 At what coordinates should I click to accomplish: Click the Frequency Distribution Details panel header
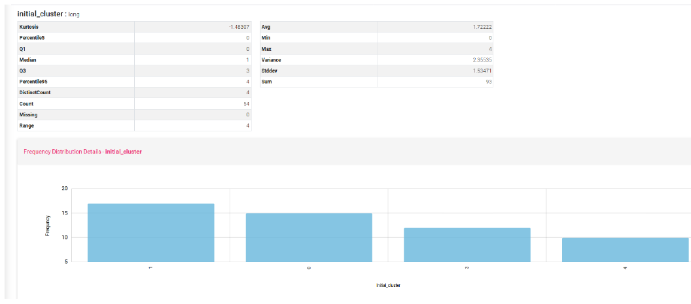pos(82,151)
